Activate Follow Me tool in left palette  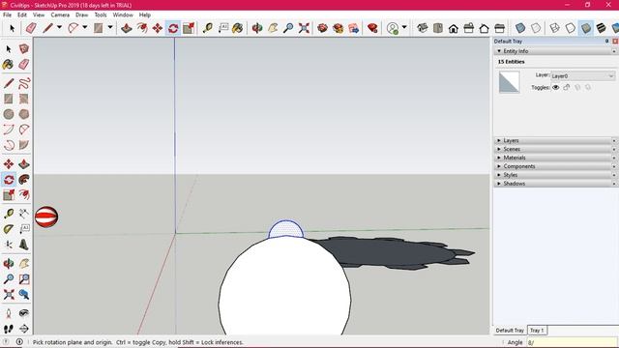pos(23,180)
